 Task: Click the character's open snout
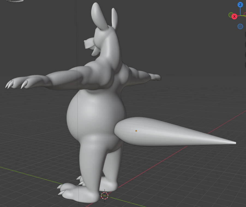pyautogui.click(x=89, y=44)
